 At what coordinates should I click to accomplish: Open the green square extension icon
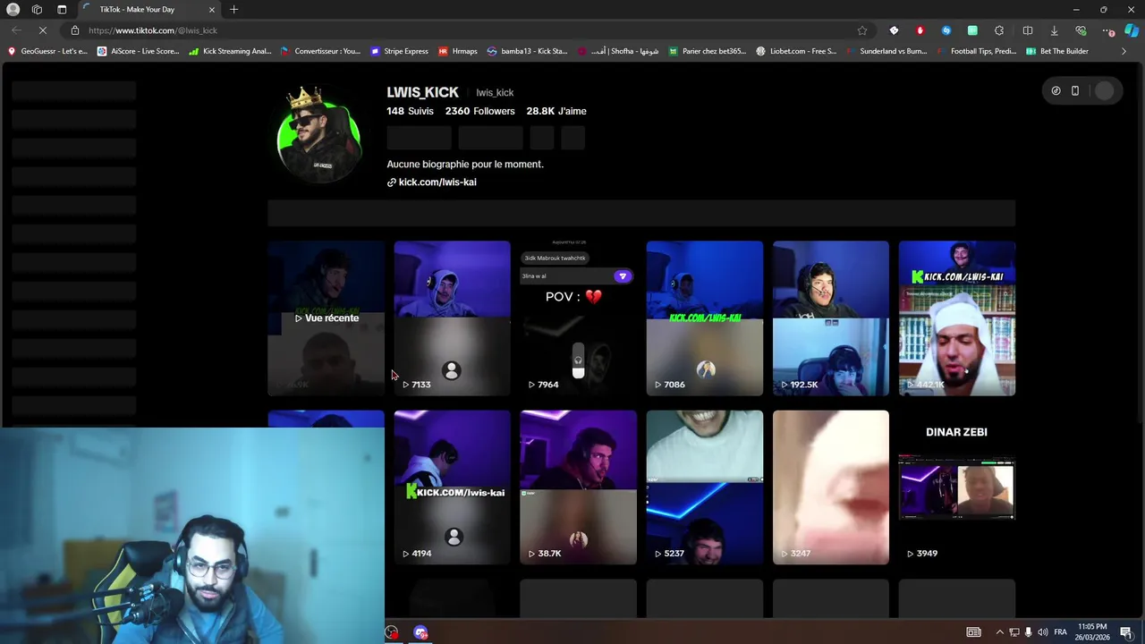972,30
